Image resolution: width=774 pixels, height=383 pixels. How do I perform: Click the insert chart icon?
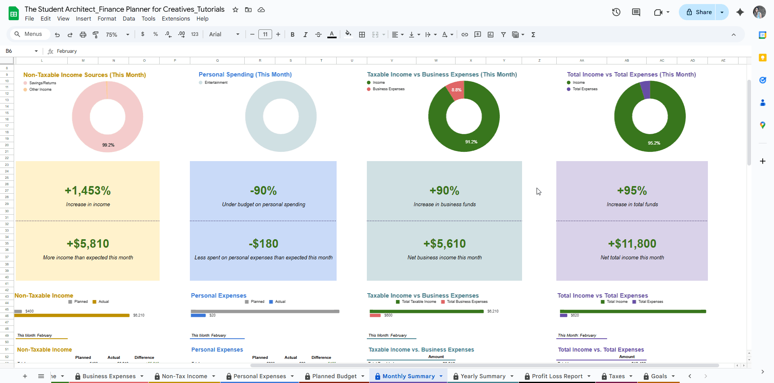[x=491, y=35]
